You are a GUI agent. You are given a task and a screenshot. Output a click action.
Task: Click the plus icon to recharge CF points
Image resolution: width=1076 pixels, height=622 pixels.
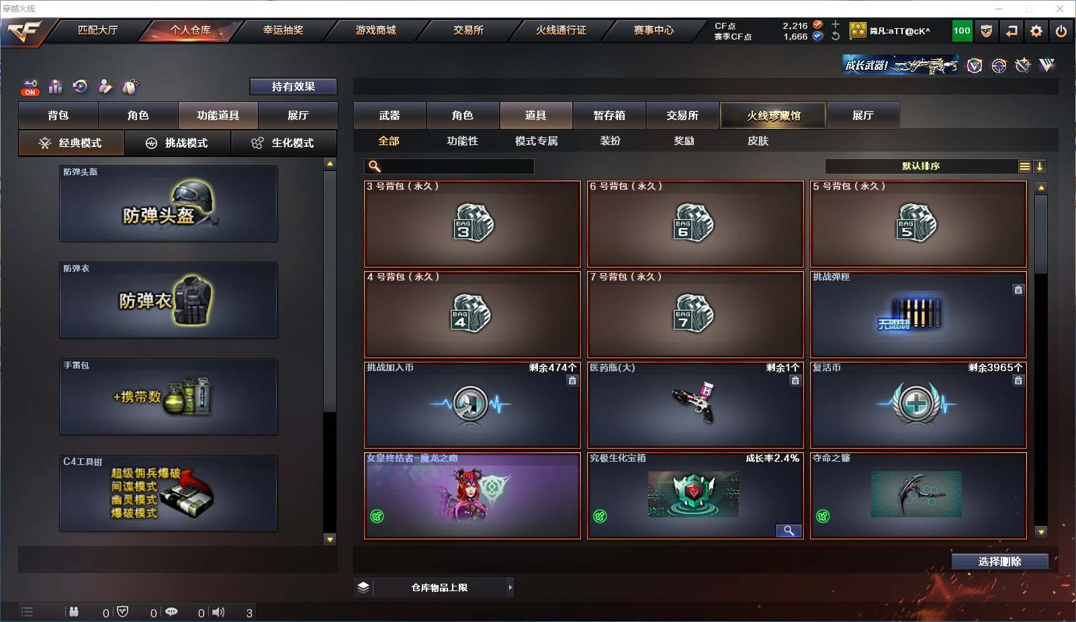click(836, 25)
